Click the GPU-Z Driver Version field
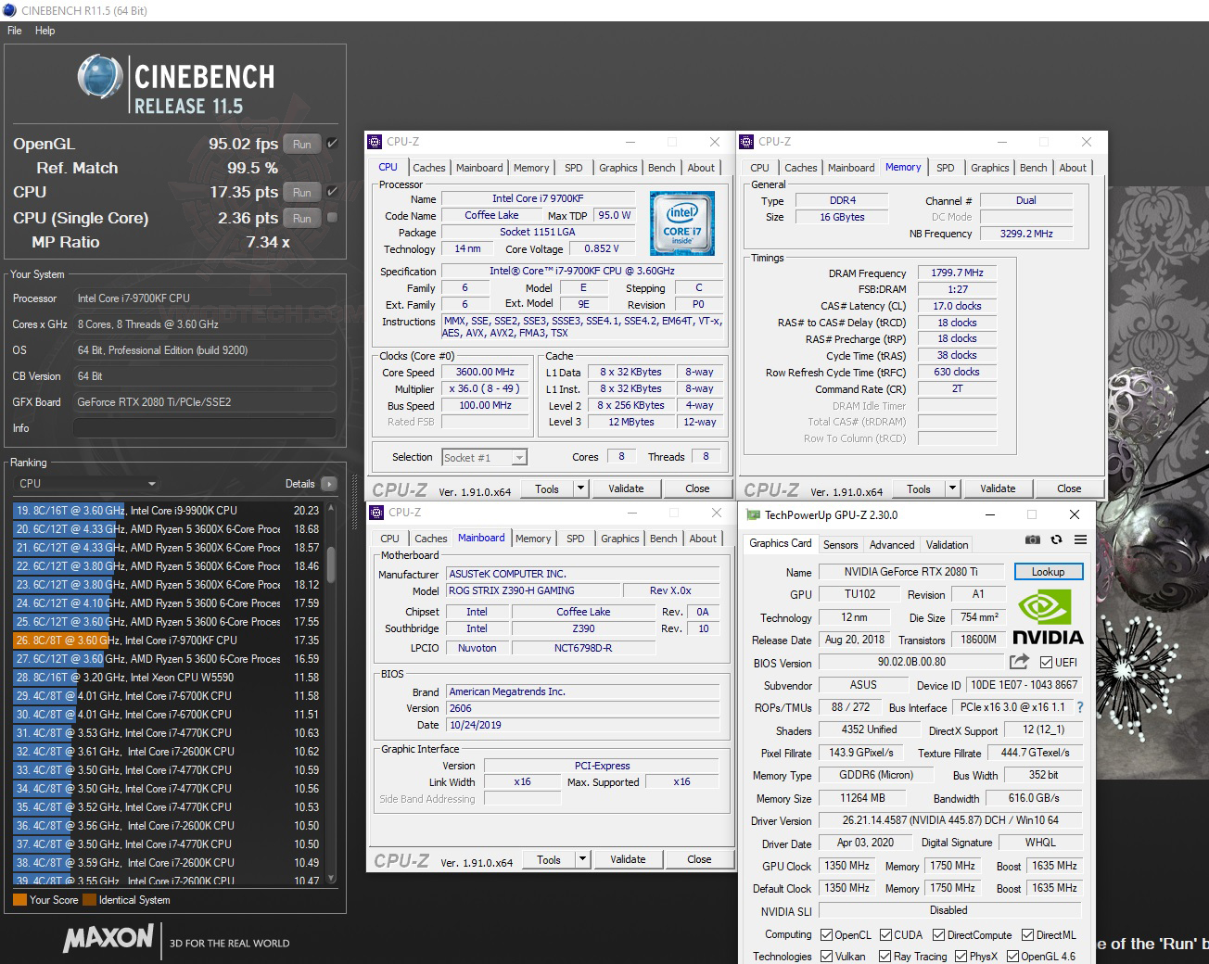 [950, 820]
